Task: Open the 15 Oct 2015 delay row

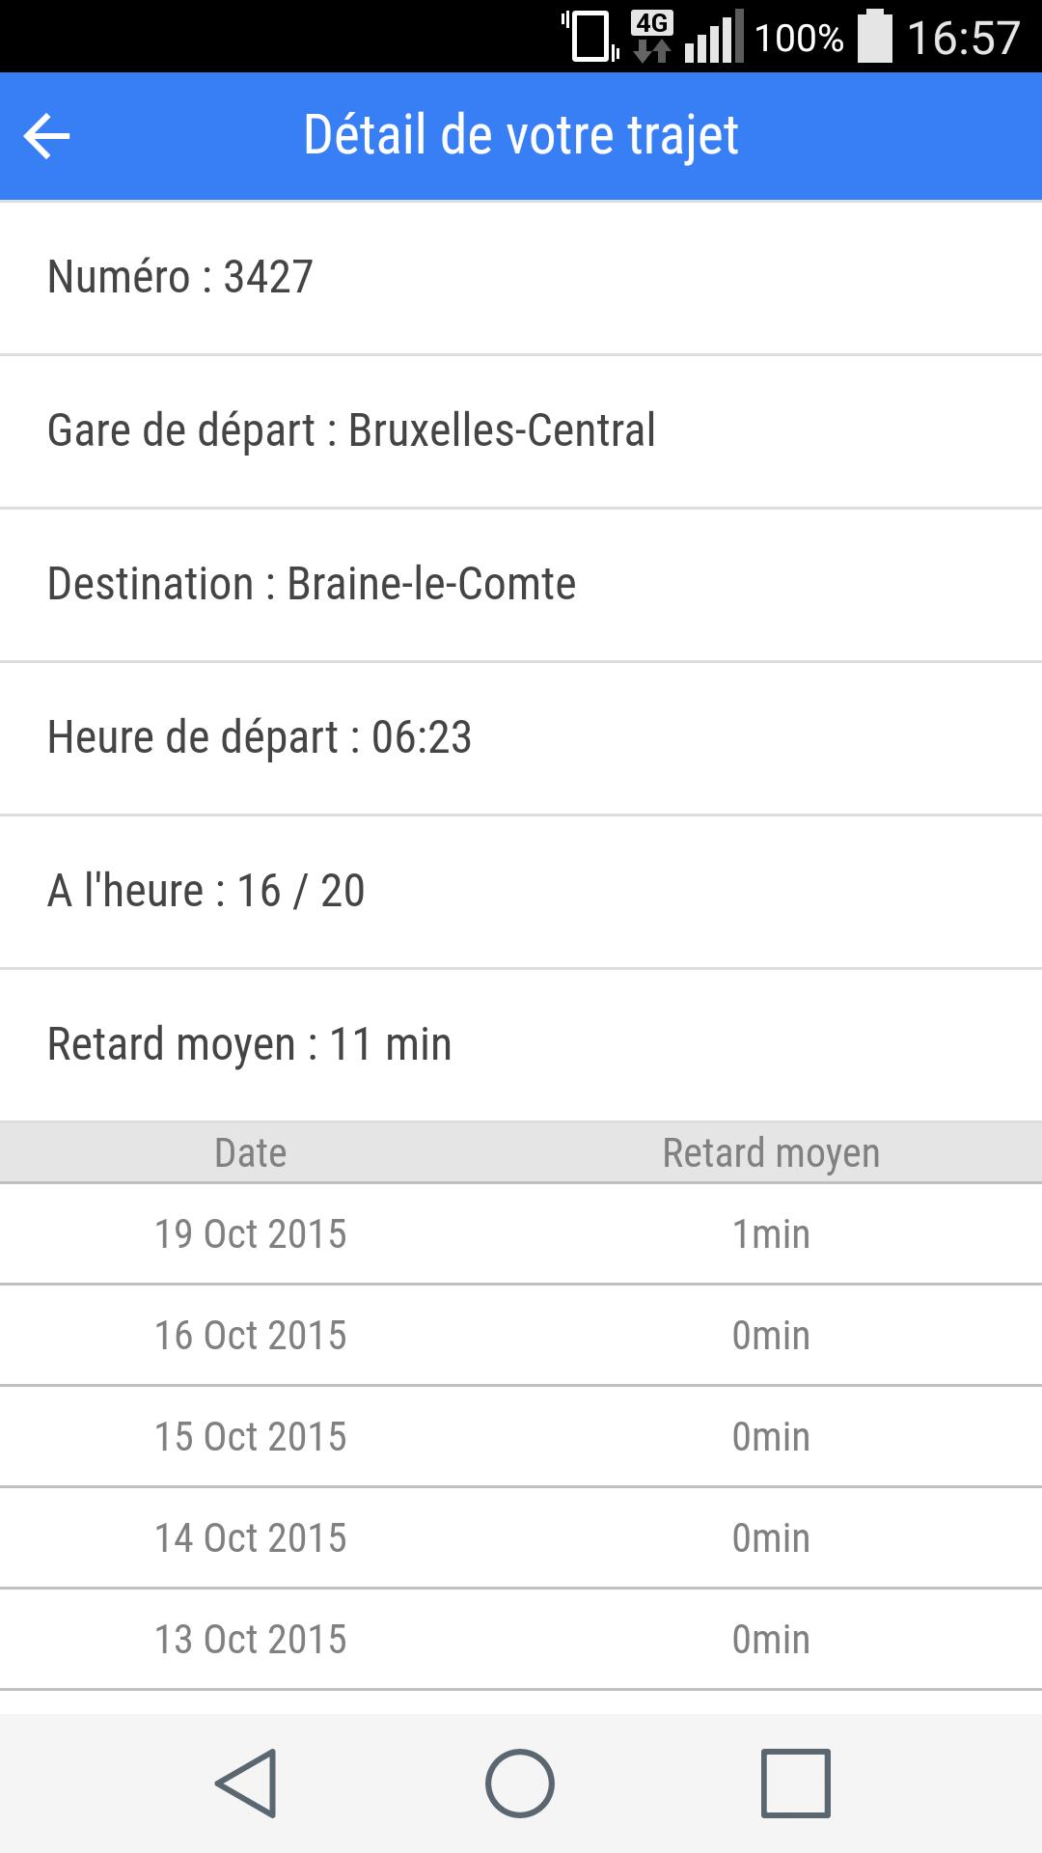Action: [521, 1437]
